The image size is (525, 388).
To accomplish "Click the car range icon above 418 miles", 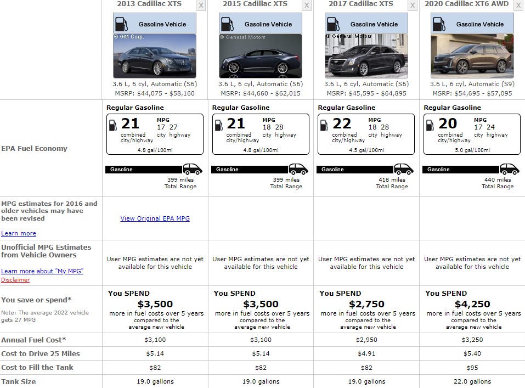I will 403,169.
